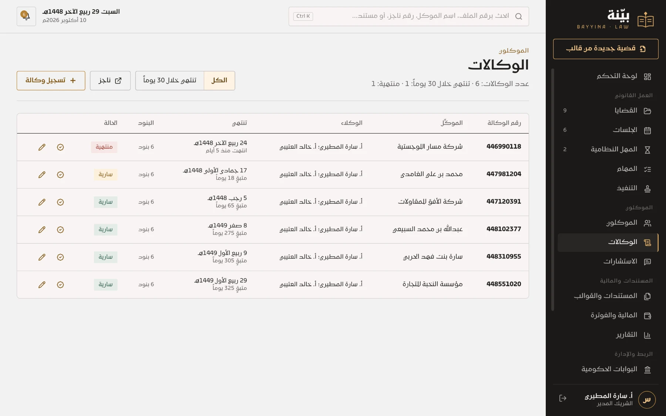Click the تسجيل وكالة button
Screen dimensions: 666x416
(x=51, y=81)
